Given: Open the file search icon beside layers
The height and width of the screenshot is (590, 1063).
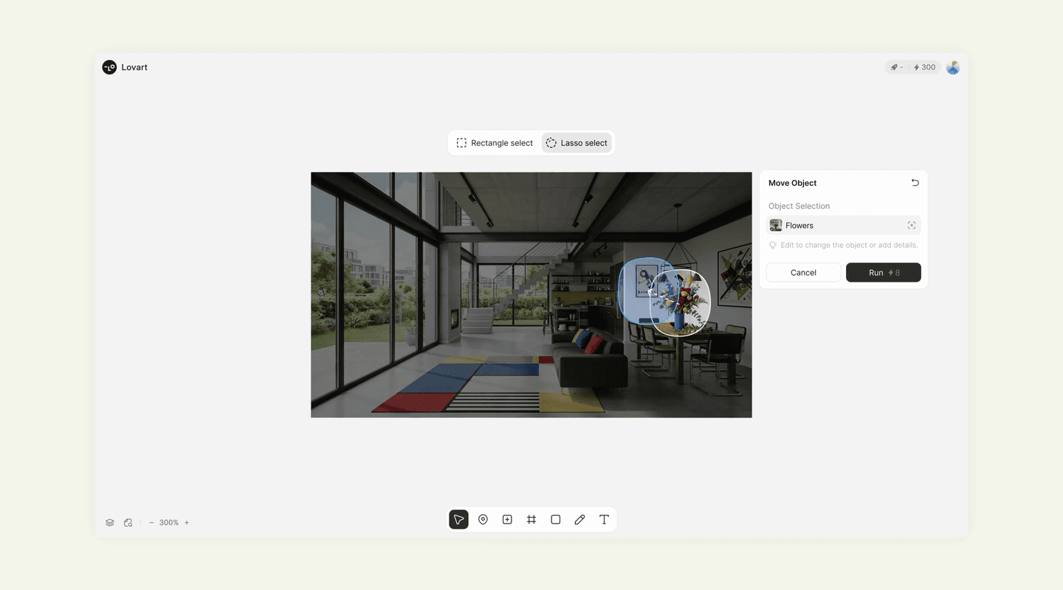Looking at the screenshot, I should [x=128, y=523].
